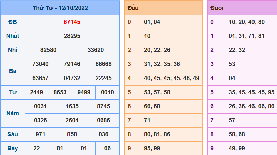Select fifth prize number 8745

[103, 106]
